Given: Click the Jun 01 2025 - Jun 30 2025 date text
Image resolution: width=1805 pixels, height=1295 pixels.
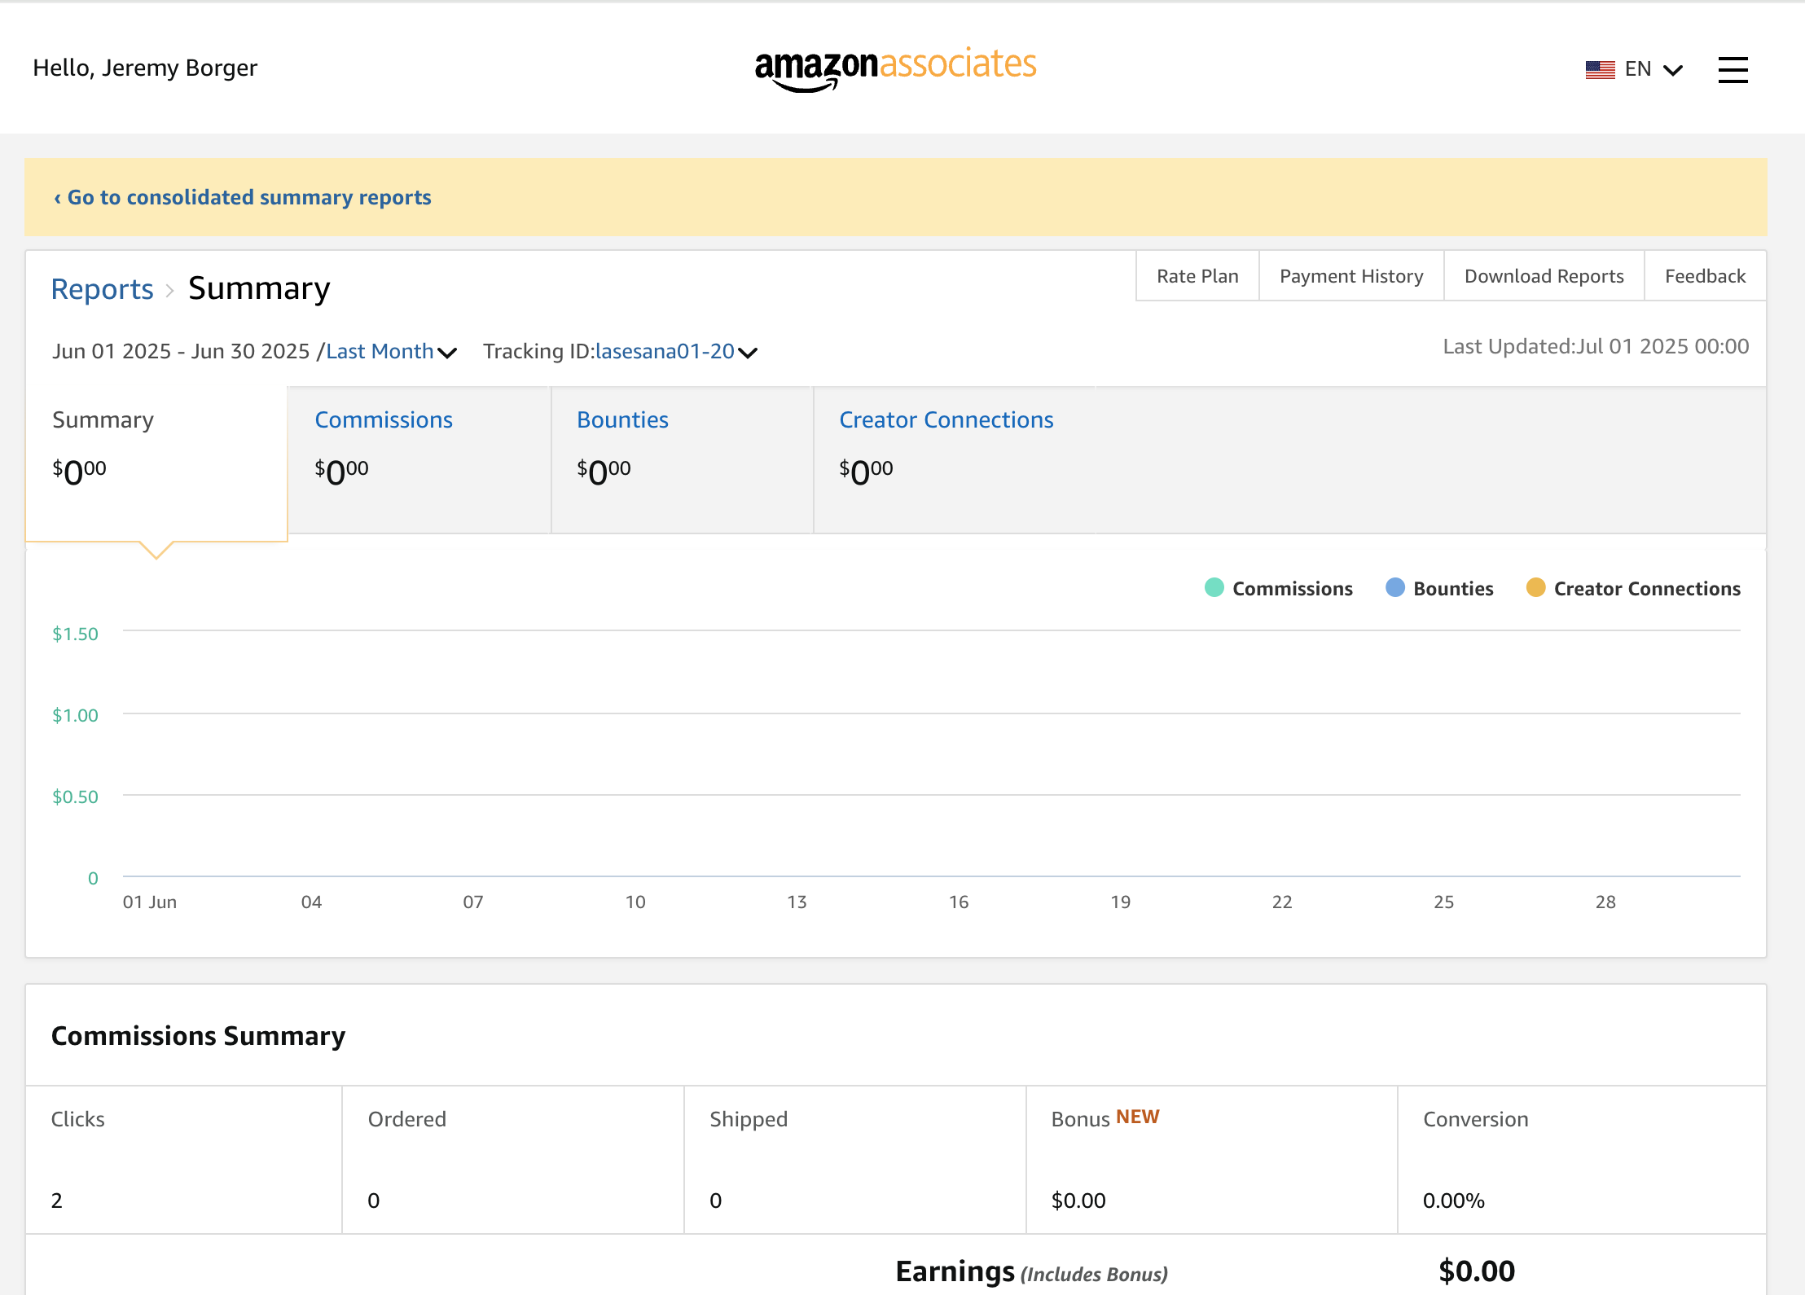Looking at the screenshot, I should coord(181,351).
